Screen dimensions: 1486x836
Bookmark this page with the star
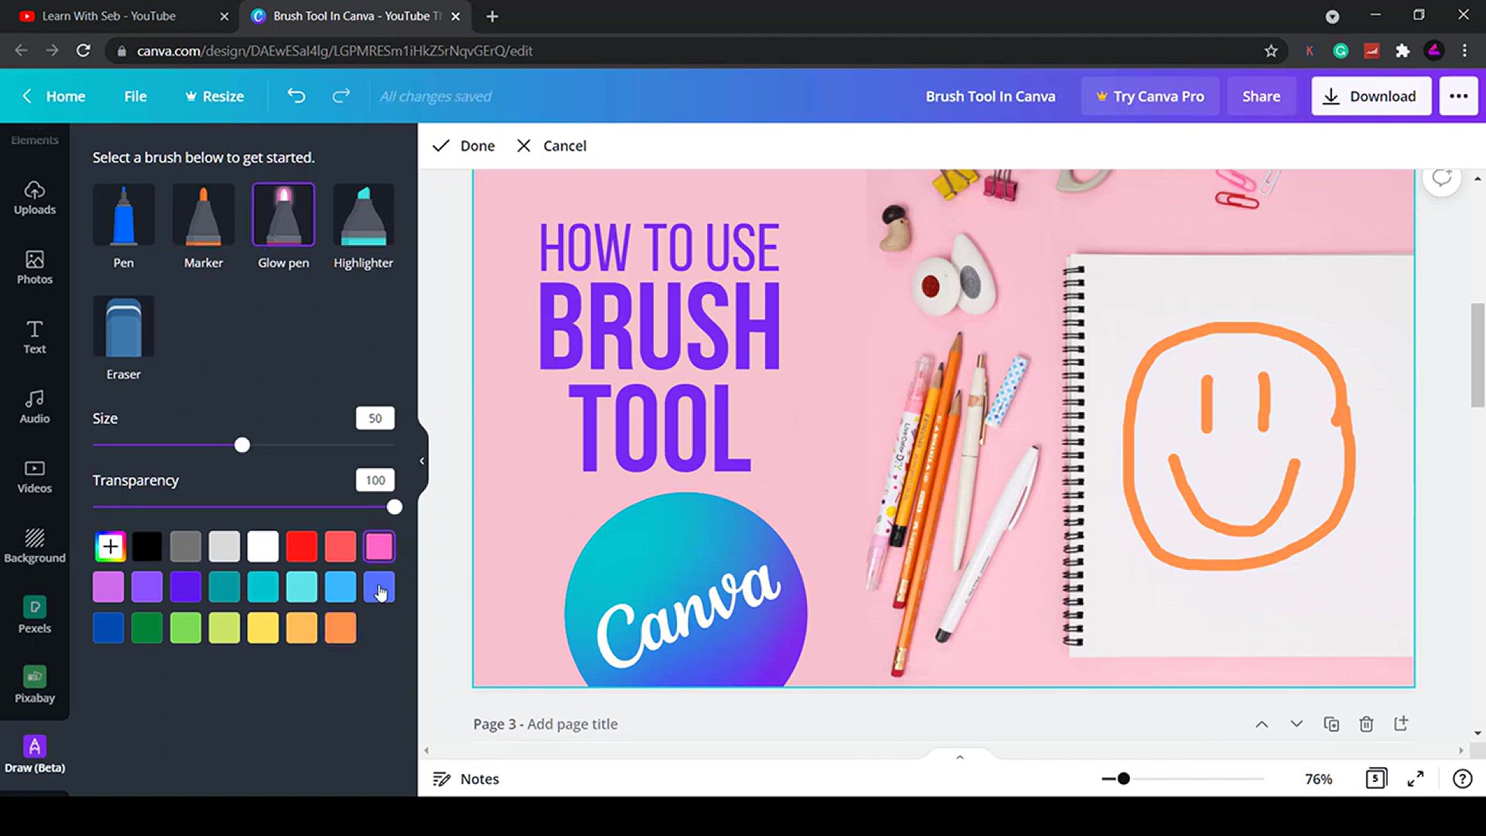[x=1271, y=51]
